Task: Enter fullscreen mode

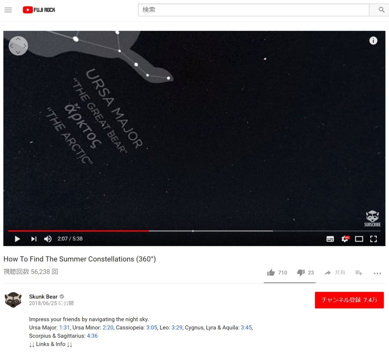Action: [373, 239]
